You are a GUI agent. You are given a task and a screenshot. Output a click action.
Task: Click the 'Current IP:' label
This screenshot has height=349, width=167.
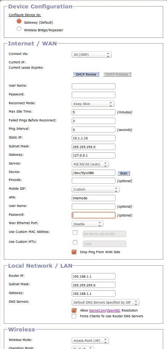17,62
